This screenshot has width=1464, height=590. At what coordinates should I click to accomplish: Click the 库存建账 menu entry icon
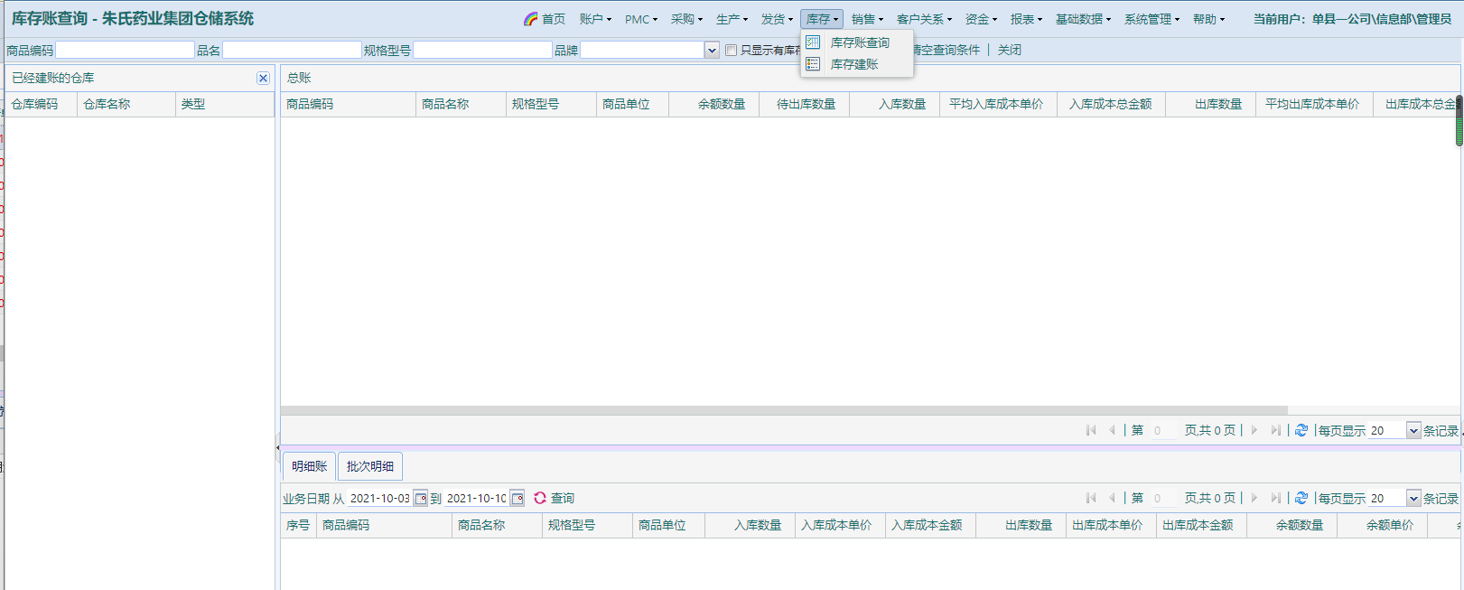[813, 64]
